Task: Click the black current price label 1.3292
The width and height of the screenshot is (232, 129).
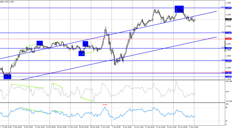Action: [x=228, y=19]
